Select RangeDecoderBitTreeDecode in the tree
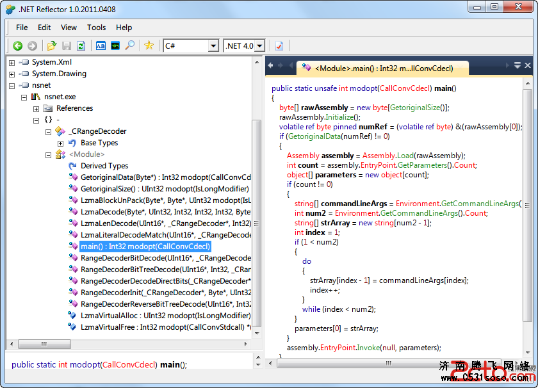The width and height of the screenshot is (538, 388). click(x=166, y=270)
